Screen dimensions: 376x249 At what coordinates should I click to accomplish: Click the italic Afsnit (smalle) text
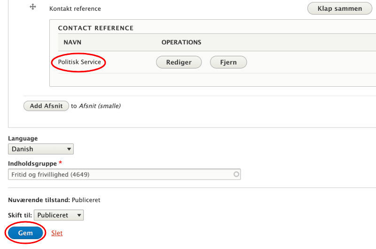click(100, 106)
